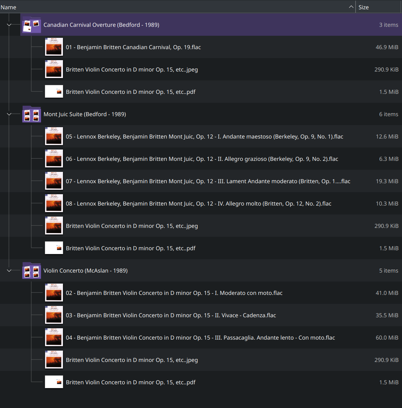The image size is (402, 408).
Task: Click the album art icon for Canadian Carnival flac
Action: (x=54, y=47)
